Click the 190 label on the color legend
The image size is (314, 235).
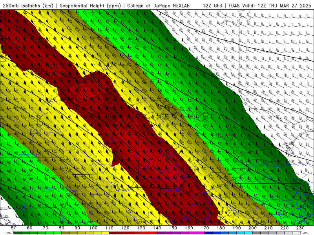point(237,228)
